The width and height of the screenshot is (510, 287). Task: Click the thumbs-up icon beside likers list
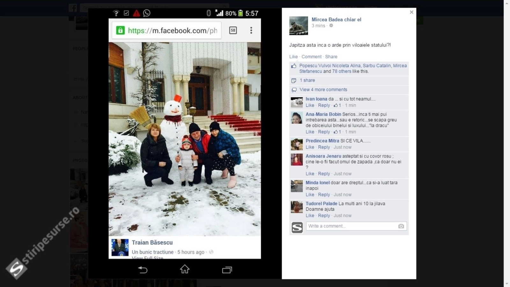coord(294,66)
